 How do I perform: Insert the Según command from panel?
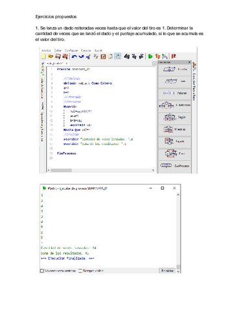(x=175, y=118)
